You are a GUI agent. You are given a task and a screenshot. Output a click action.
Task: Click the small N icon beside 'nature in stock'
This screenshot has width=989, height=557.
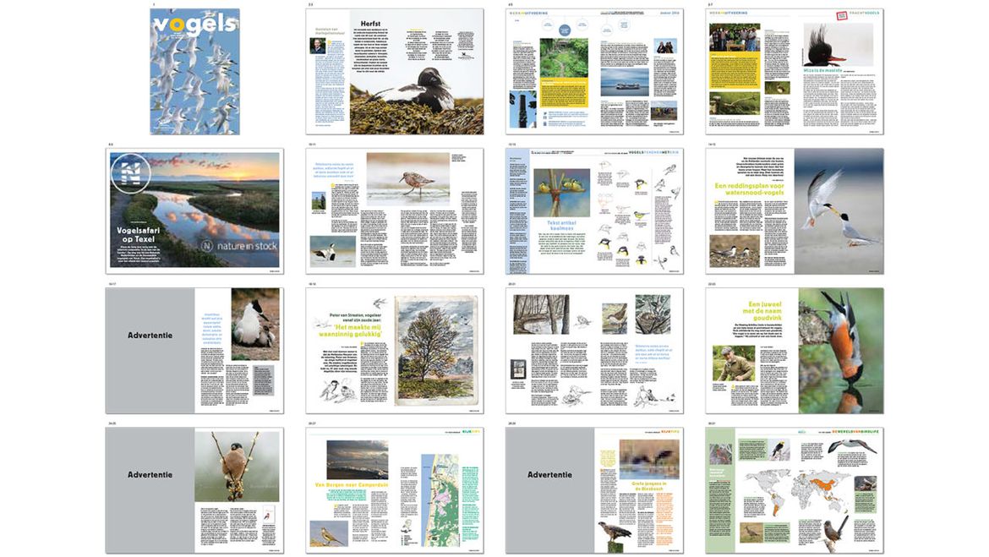[207, 246]
